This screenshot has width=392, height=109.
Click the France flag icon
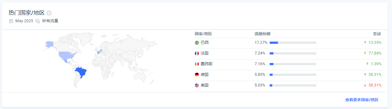click(x=197, y=53)
